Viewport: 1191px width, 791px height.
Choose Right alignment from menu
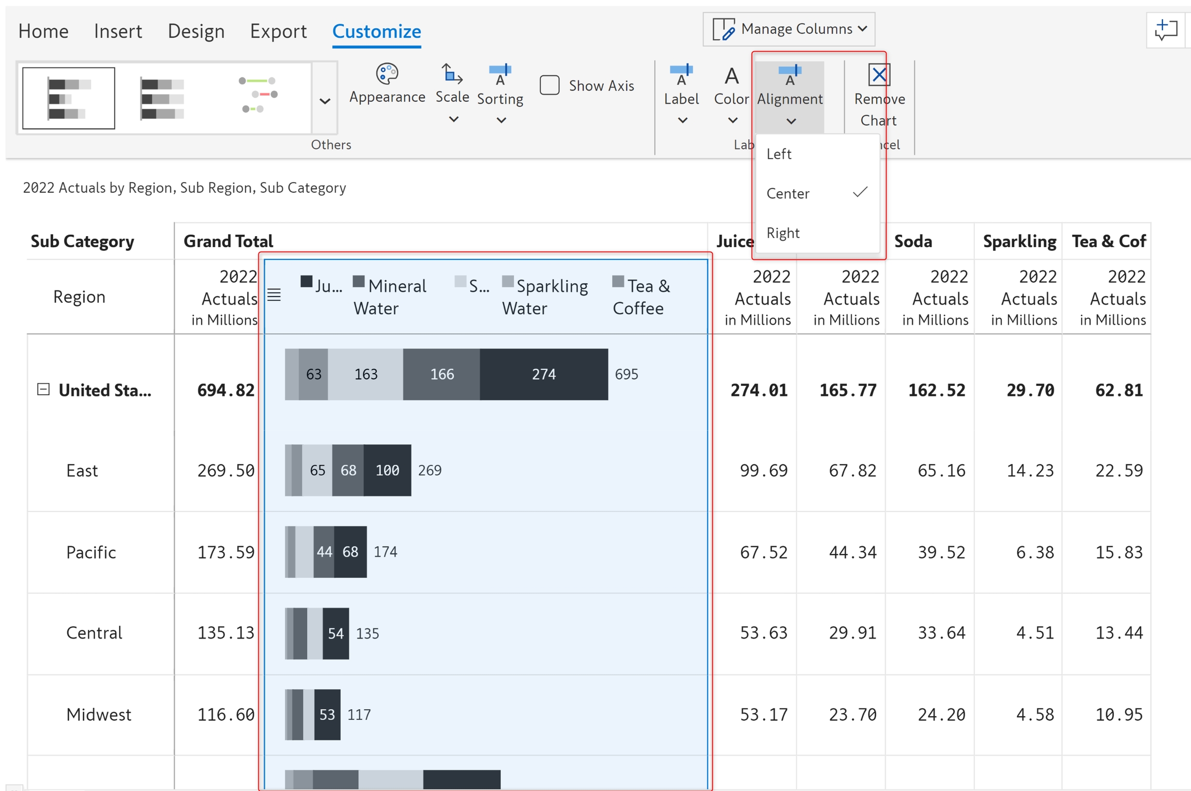click(783, 233)
